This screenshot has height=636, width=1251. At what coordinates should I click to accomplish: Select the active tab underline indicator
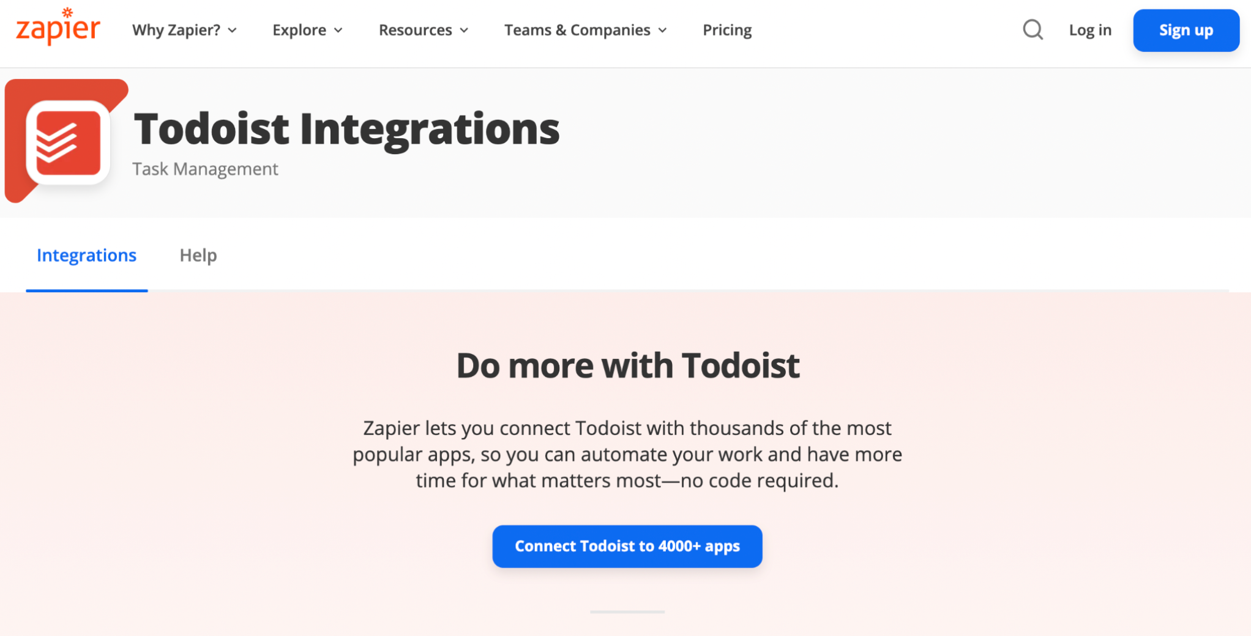[x=86, y=291]
